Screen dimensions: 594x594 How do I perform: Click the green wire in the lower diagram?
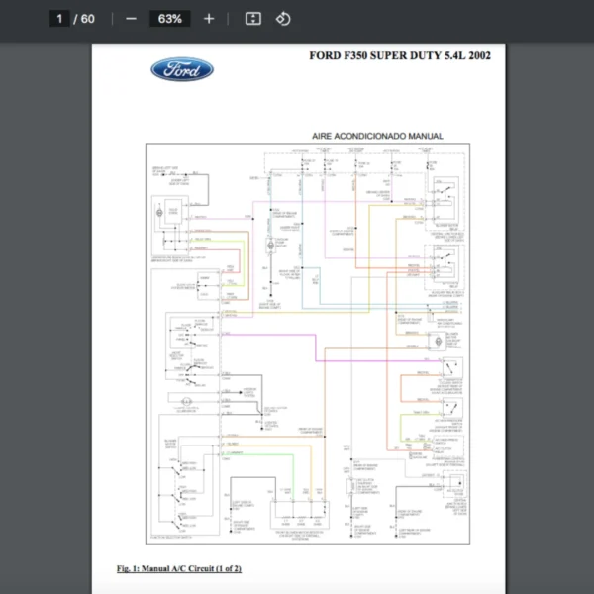click(x=257, y=453)
